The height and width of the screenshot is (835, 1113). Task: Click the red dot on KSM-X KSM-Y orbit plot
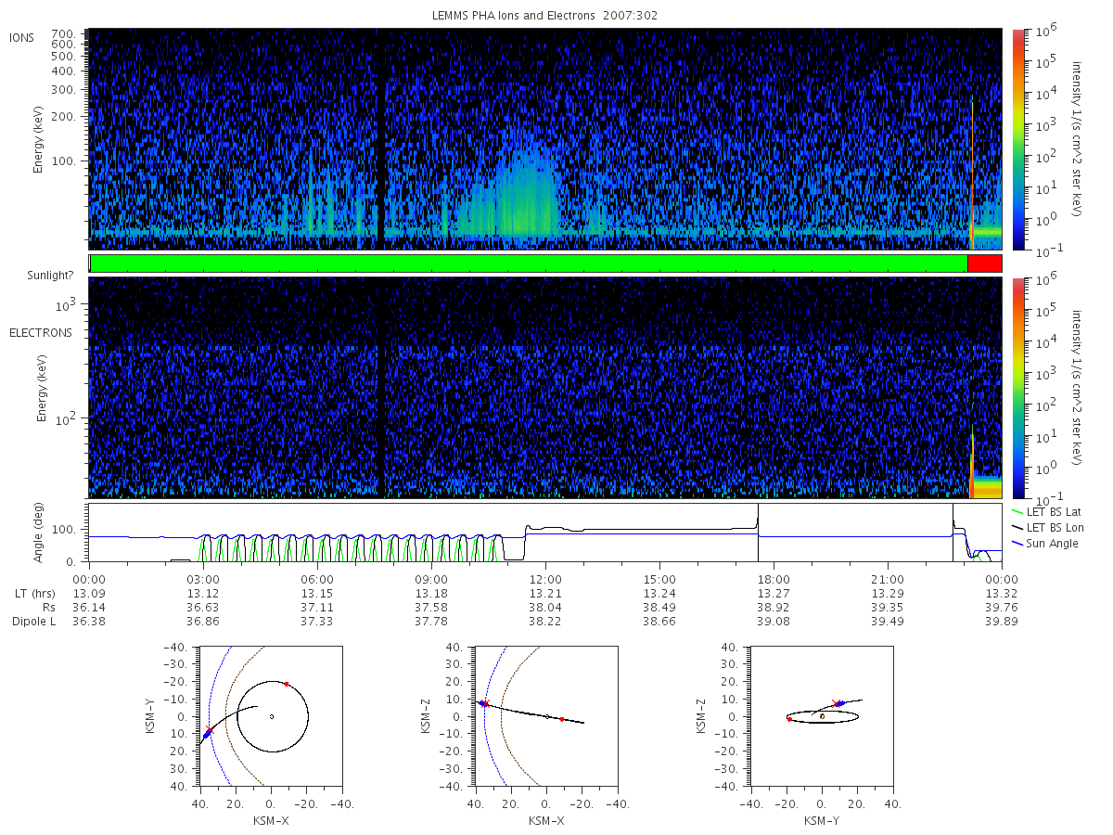[x=287, y=684]
